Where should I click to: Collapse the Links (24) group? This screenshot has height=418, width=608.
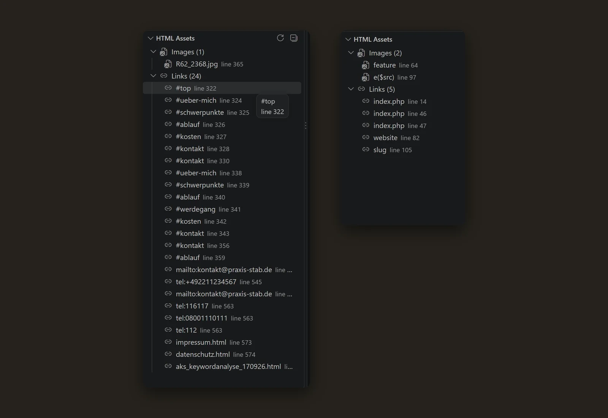pos(154,76)
